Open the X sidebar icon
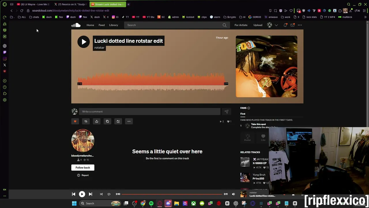The width and height of the screenshot is (369, 208). point(5,65)
